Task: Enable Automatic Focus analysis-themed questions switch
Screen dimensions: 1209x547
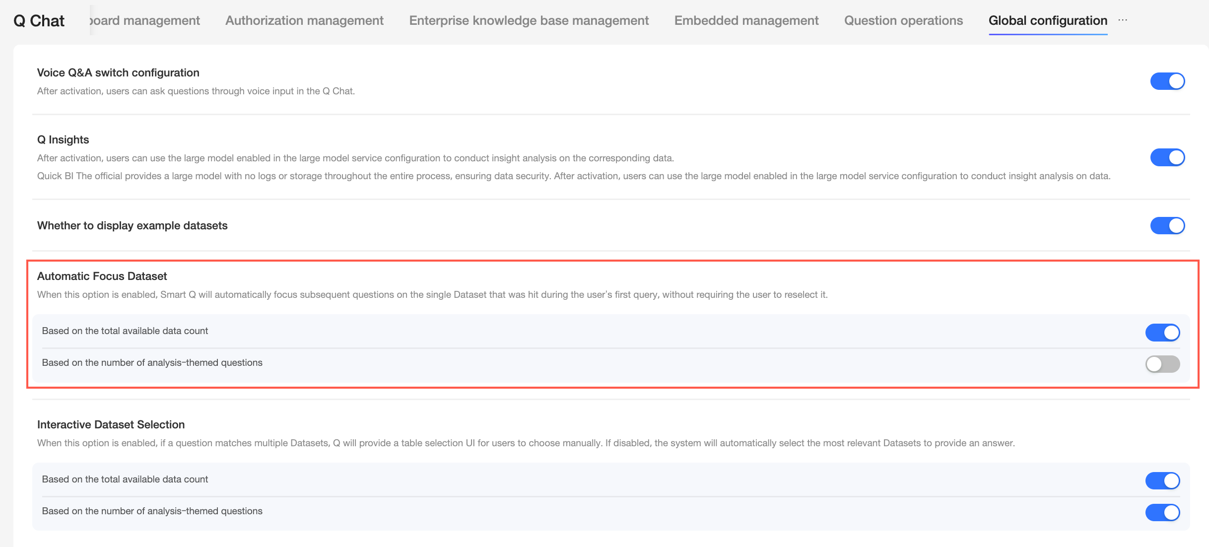Action: coord(1162,364)
